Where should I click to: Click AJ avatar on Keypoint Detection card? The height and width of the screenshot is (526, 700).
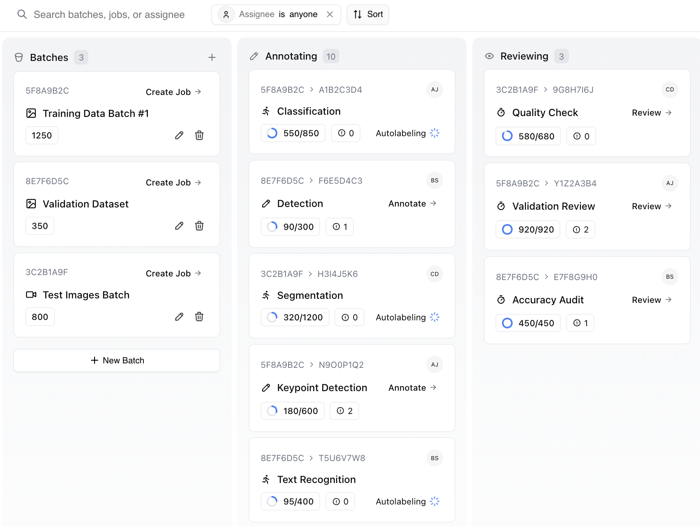click(x=434, y=364)
